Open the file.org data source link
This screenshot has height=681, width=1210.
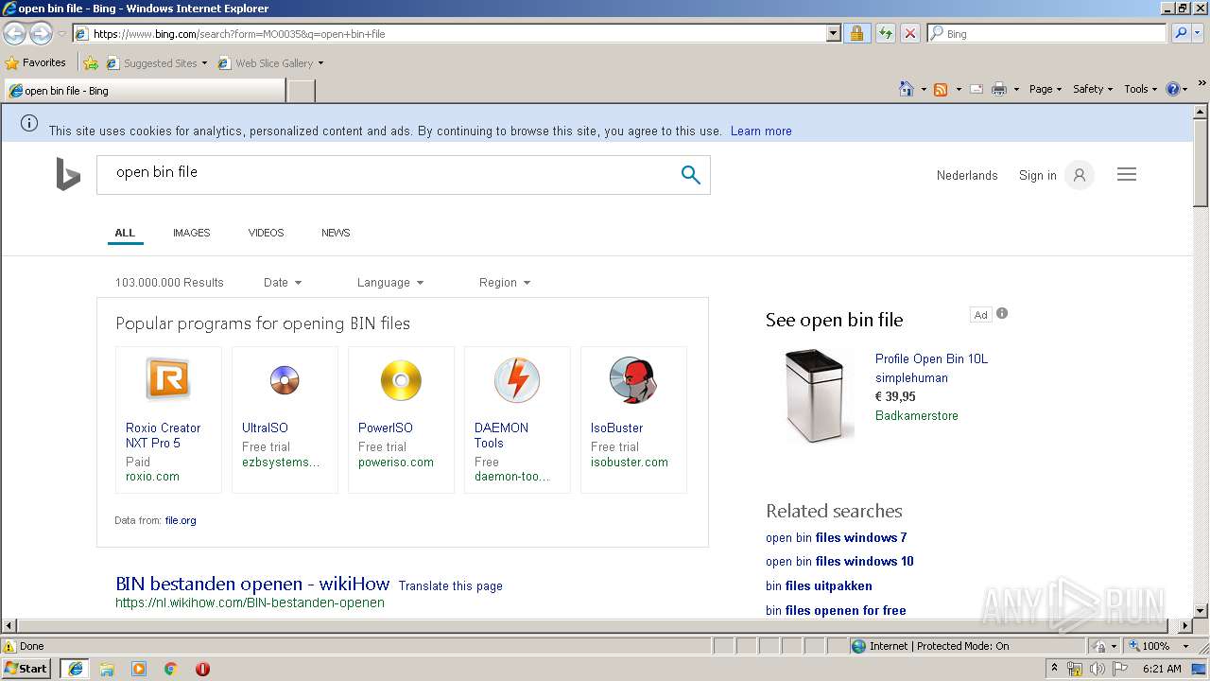point(181,520)
